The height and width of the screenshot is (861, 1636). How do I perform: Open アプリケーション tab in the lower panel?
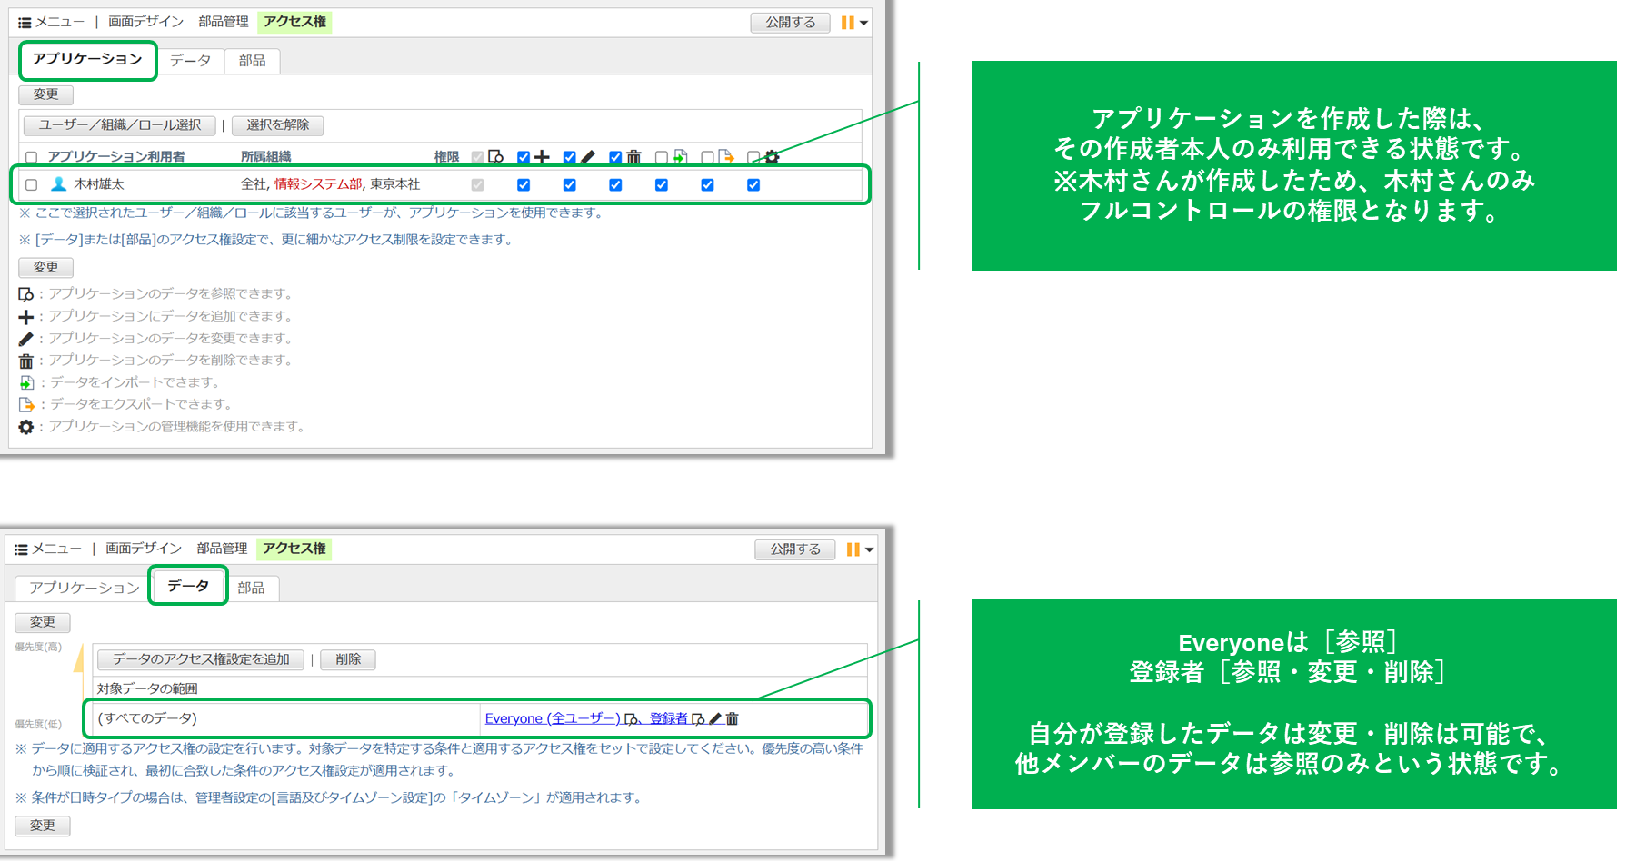click(x=85, y=588)
